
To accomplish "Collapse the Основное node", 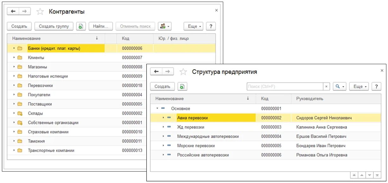I will 157,108.
